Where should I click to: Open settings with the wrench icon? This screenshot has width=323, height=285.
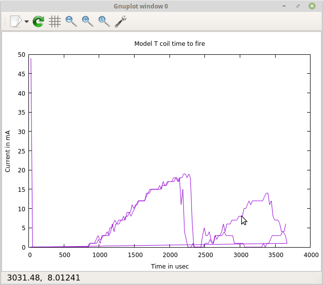(121, 21)
